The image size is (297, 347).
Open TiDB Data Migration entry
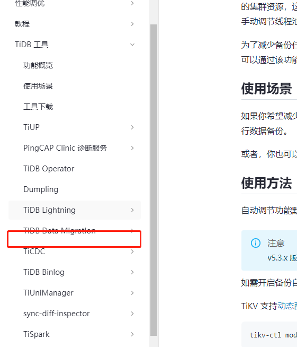(60, 231)
